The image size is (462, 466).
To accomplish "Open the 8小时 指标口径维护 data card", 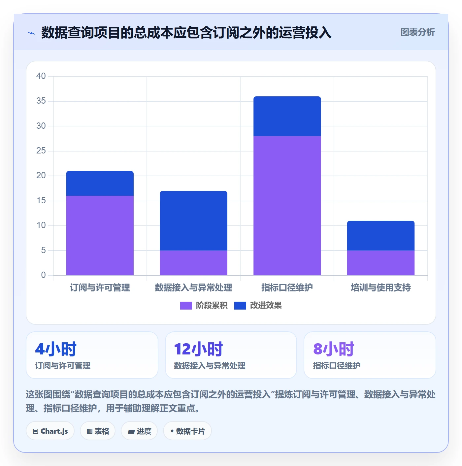I will pos(370,355).
